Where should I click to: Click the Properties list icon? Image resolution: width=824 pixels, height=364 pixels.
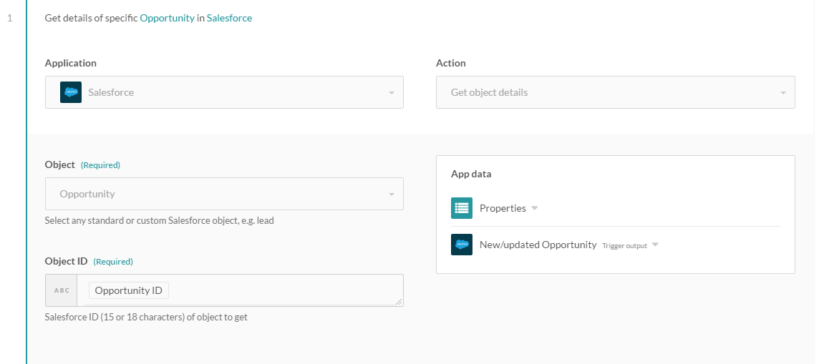[x=462, y=208]
